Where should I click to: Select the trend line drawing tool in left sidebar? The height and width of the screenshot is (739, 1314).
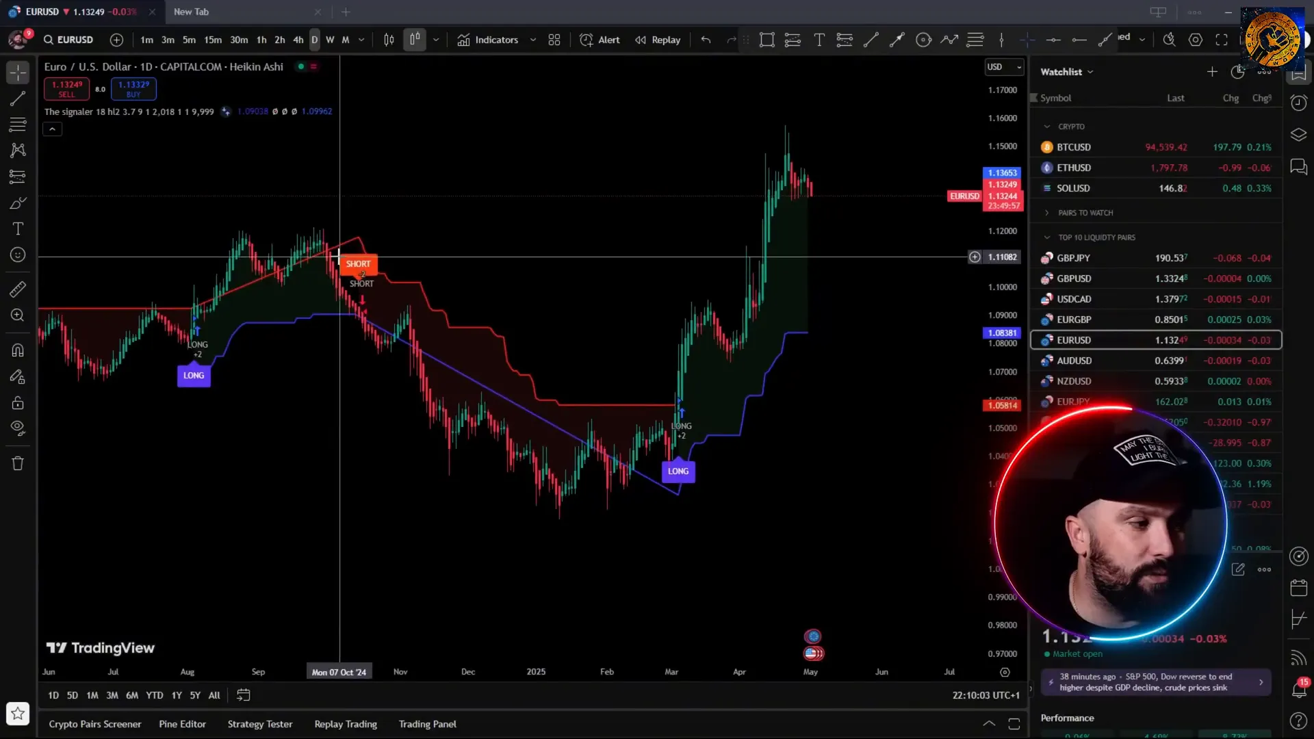tap(18, 99)
